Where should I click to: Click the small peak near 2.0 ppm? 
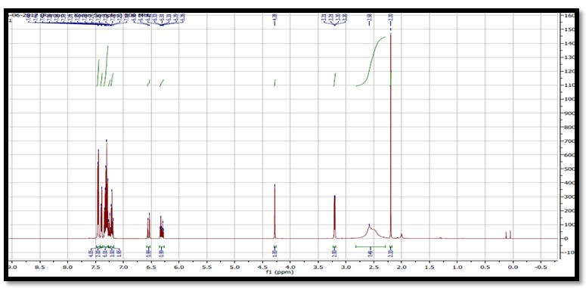click(402, 236)
